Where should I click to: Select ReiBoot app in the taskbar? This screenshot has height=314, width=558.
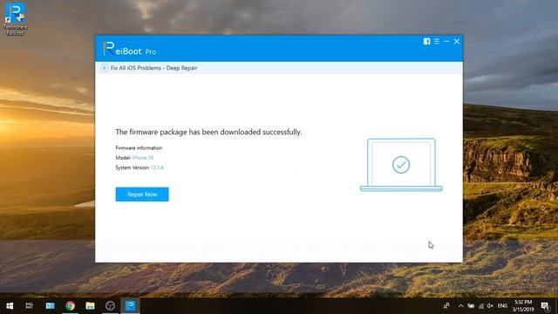coord(130,306)
